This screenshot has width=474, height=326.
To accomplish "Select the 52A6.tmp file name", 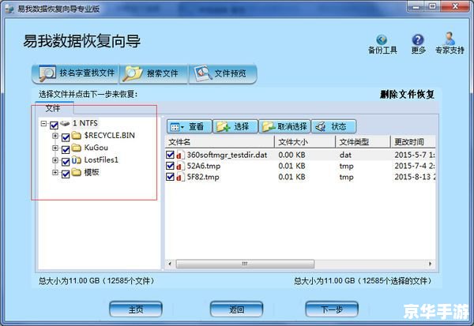I will [x=204, y=167].
